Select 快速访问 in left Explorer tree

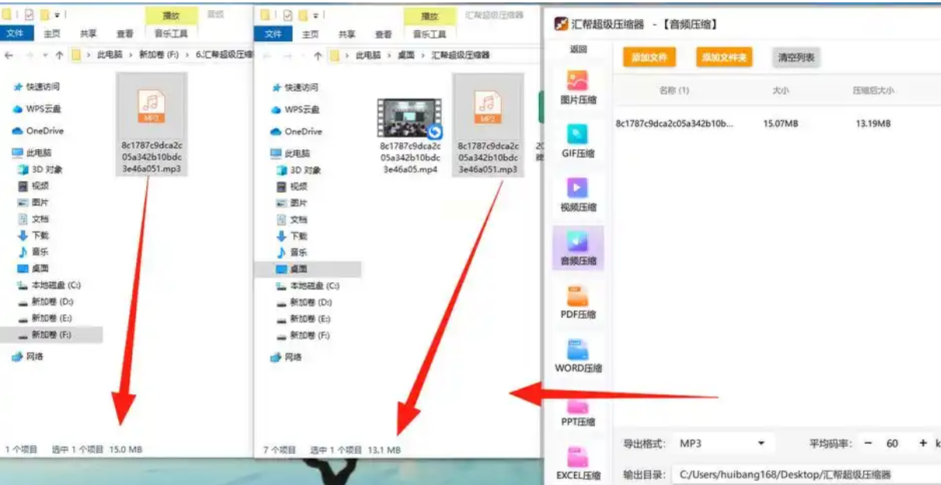tap(36, 86)
